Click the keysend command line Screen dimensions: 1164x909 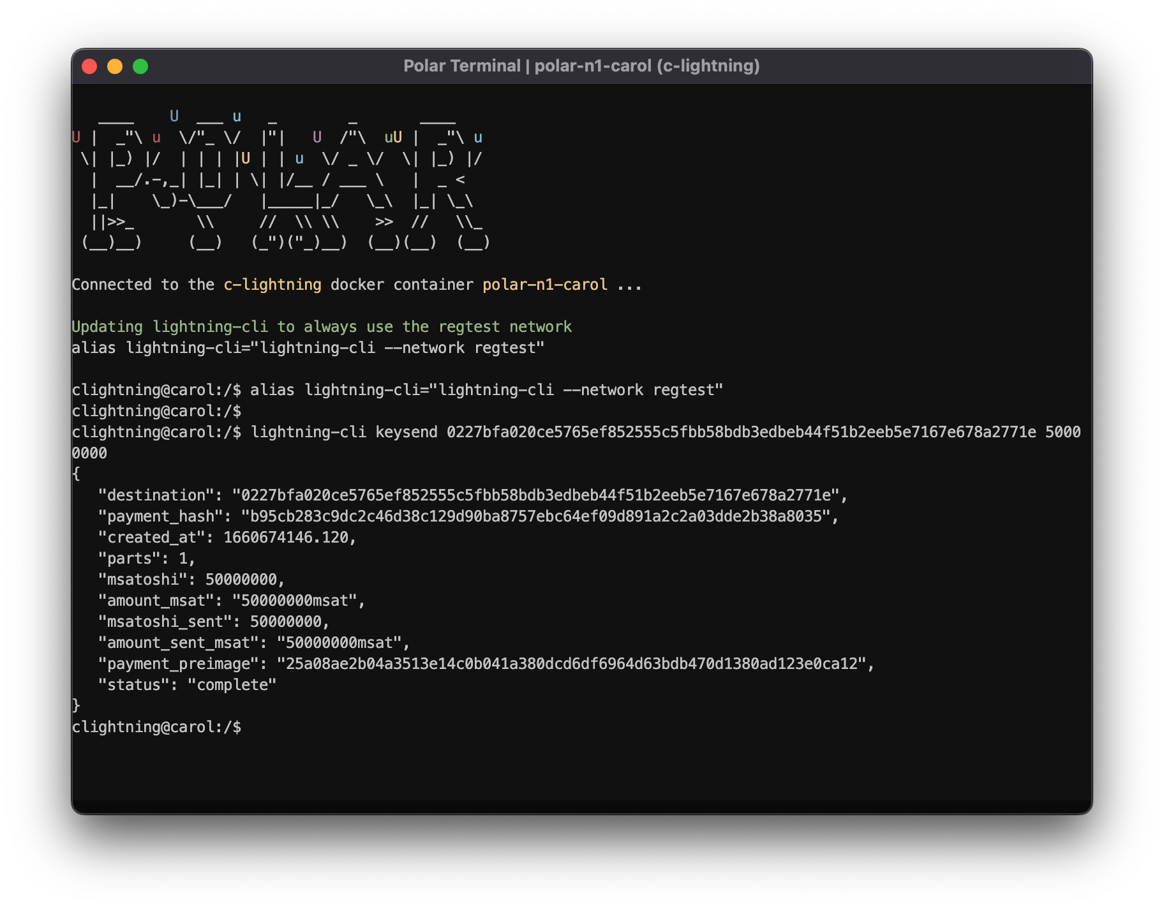576,432
